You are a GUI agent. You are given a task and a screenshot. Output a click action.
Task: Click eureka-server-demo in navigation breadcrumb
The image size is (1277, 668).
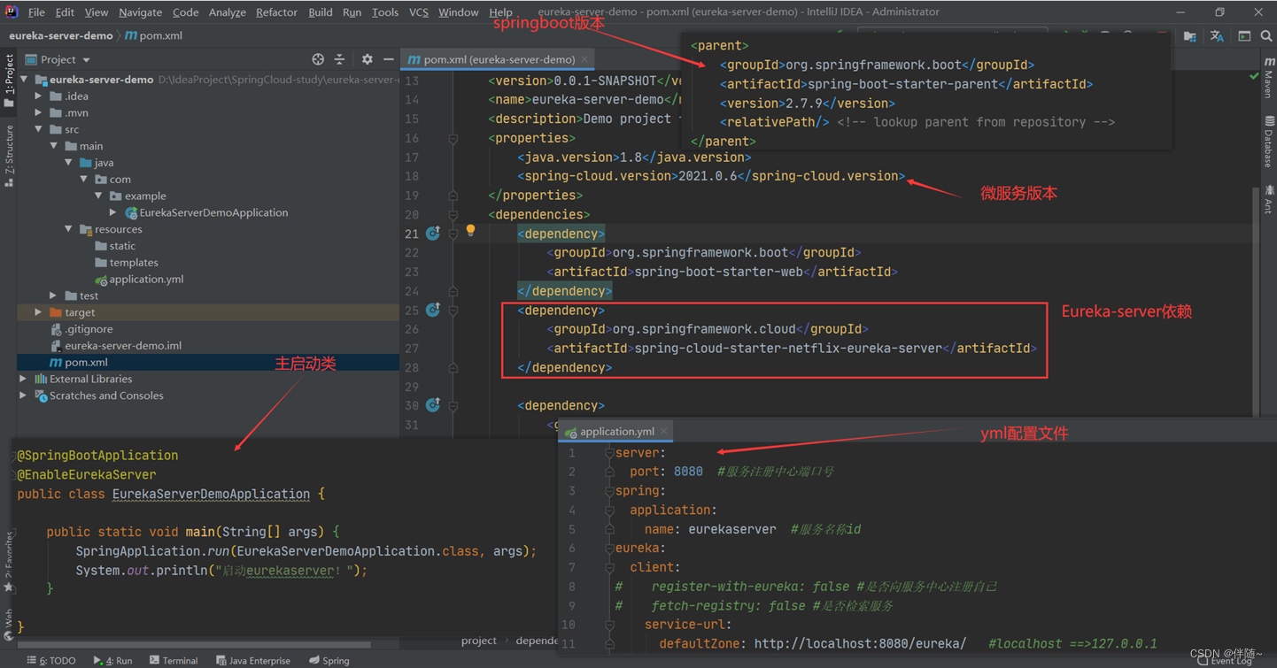click(x=61, y=35)
